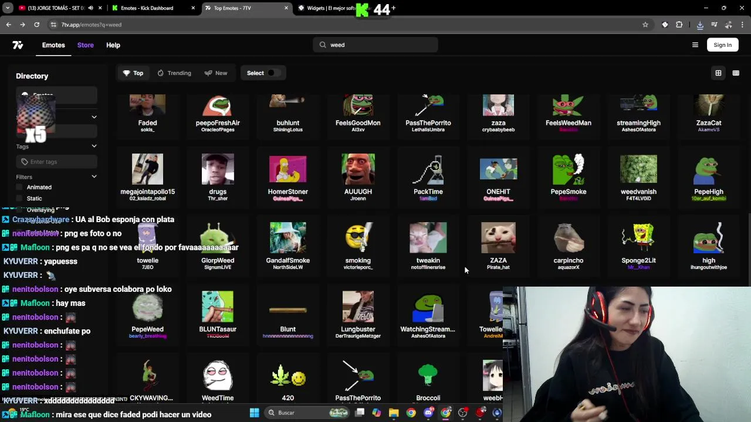Click the tag icon in the Enter tags field
Screen dimensions: 751x422
tap(25, 162)
